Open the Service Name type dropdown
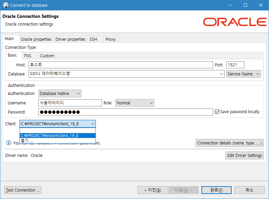The height and width of the screenshot is (199, 269). click(243, 74)
